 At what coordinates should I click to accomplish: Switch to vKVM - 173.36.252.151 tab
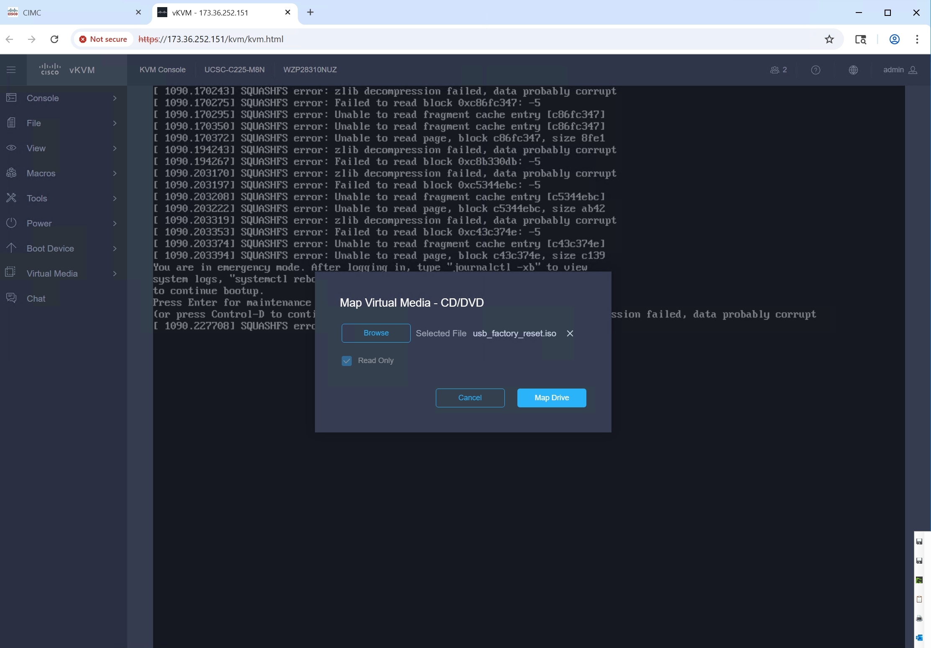click(x=225, y=13)
